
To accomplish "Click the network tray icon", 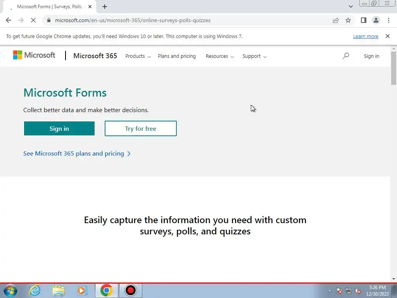I will [x=349, y=291].
